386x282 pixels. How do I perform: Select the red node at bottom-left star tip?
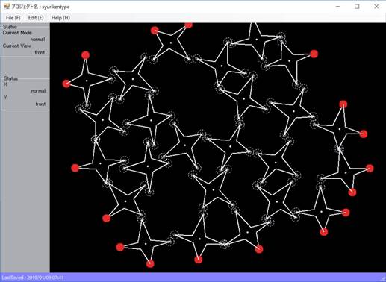[120, 247]
